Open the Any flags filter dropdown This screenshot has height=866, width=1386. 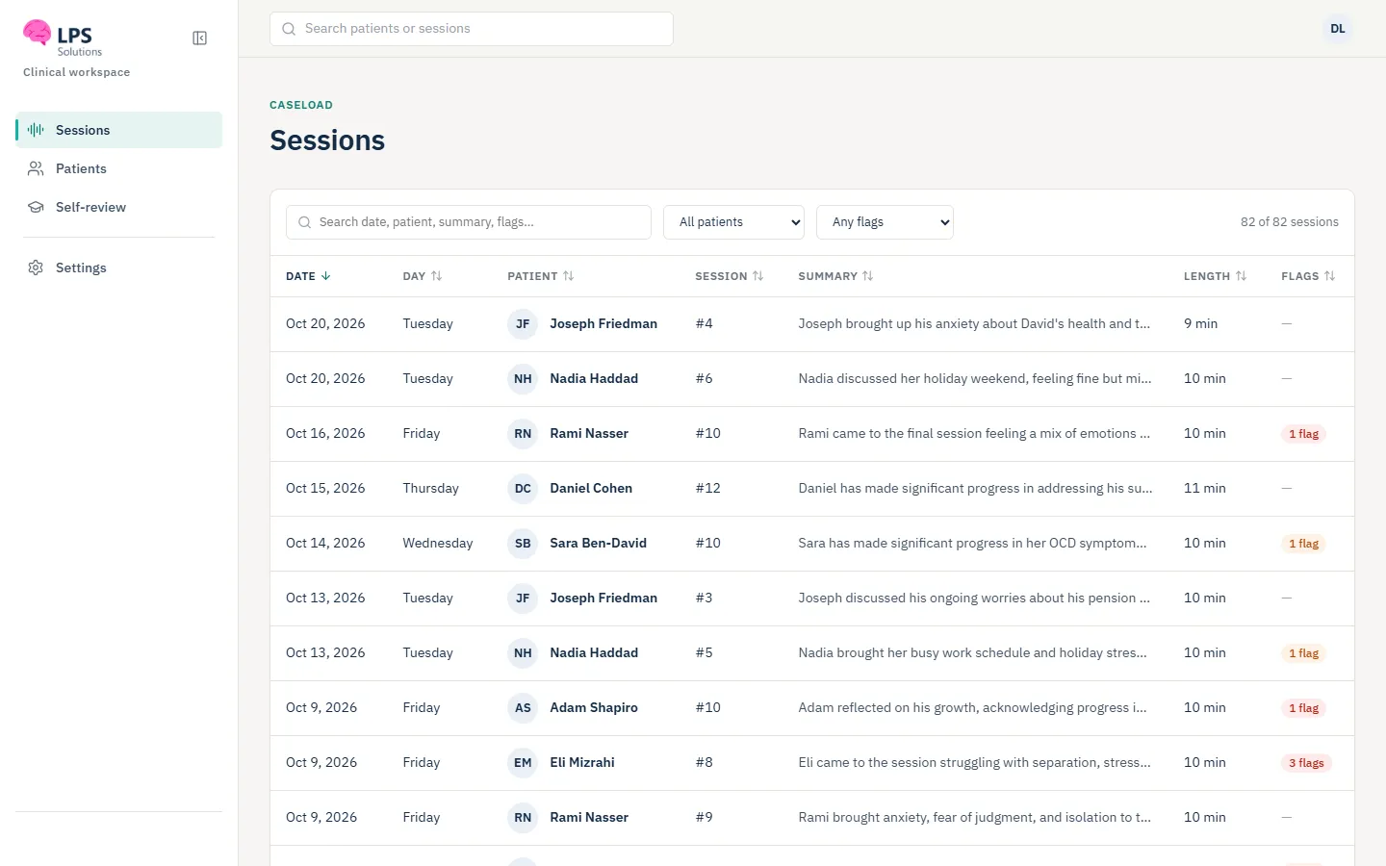coord(885,222)
